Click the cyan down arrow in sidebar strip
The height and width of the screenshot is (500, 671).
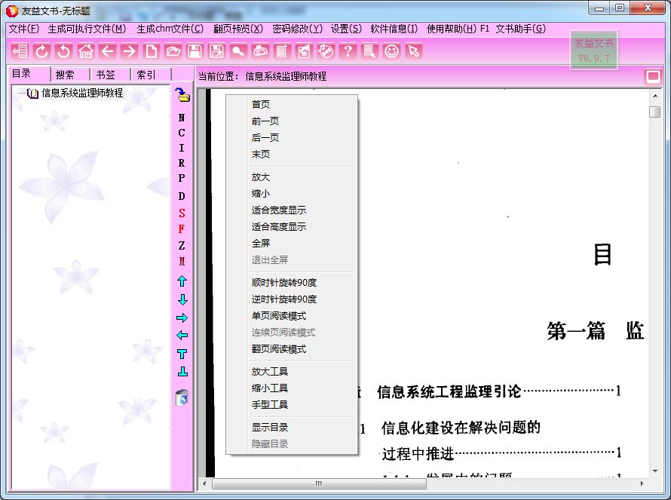pos(182,299)
